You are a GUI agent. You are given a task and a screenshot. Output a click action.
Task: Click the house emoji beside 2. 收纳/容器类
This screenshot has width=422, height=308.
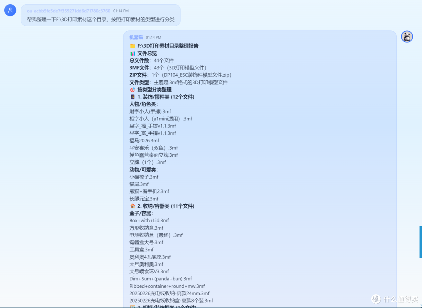pos(132,206)
